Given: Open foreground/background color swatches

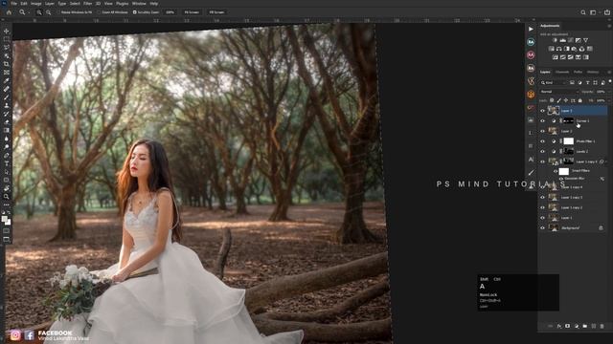Looking at the screenshot, I should pyautogui.click(x=7, y=221).
